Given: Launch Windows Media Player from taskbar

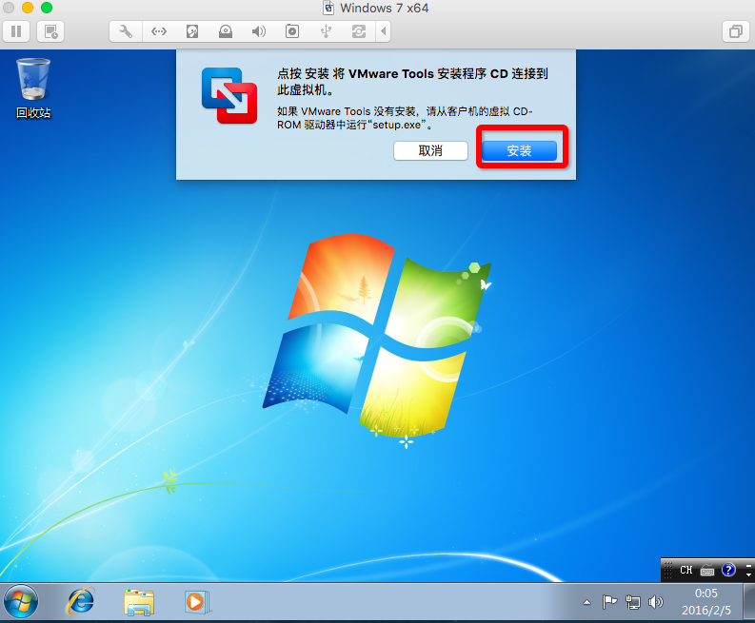Looking at the screenshot, I should (197, 602).
